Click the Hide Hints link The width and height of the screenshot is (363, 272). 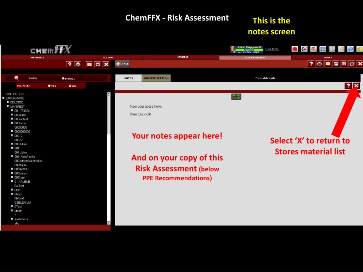(272, 49)
